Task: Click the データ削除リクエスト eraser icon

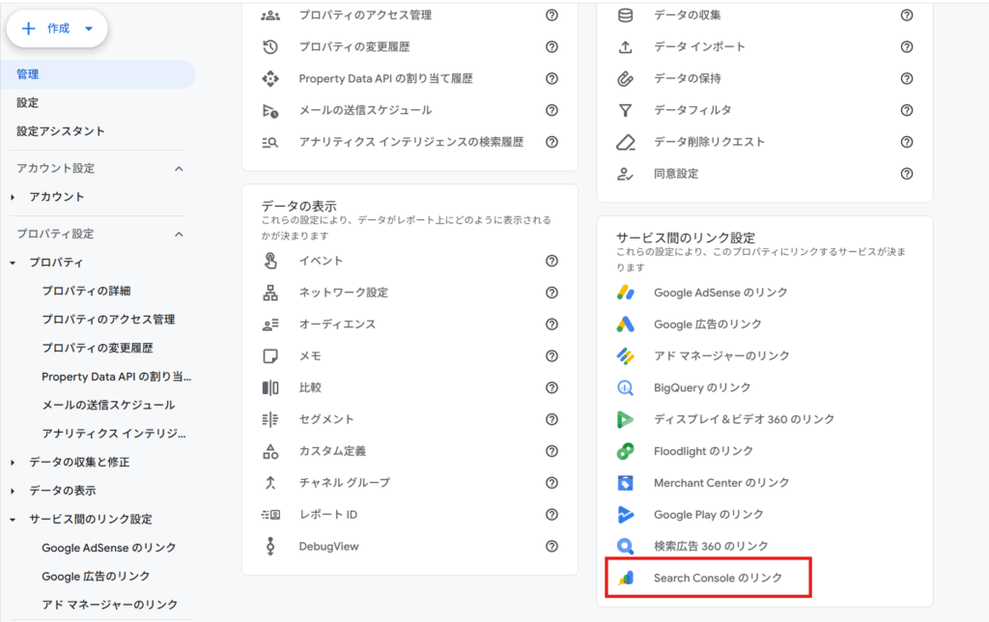Action: click(x=625, y=142)
